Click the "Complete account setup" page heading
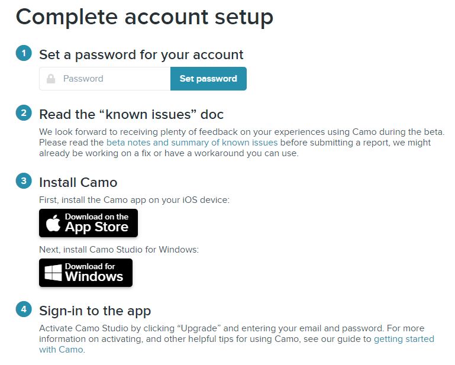 click(x=144, y=17)
